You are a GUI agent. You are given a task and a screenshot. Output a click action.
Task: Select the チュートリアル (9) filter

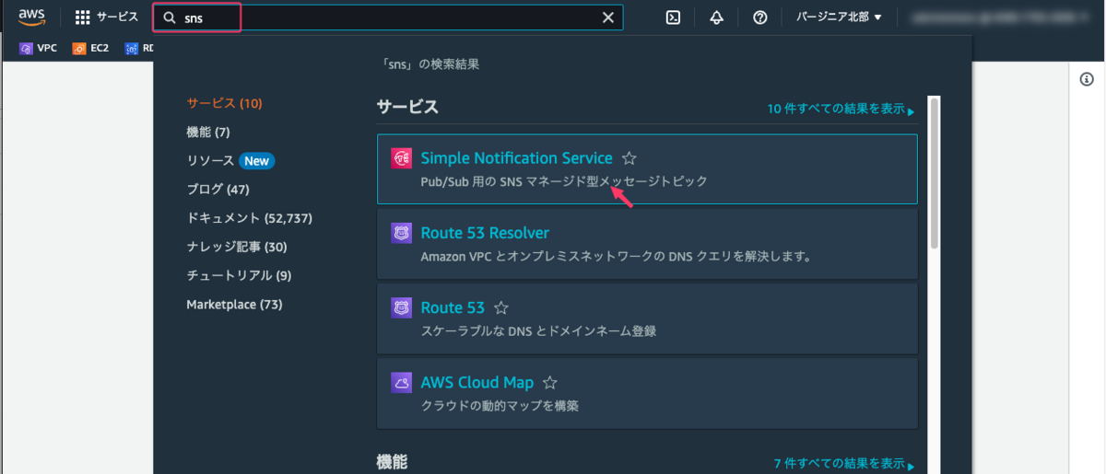pos(239,275)
